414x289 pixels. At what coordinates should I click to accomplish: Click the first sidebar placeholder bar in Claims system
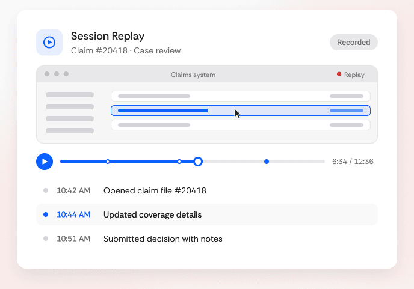70,95
